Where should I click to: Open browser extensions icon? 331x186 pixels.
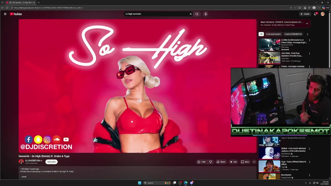[x=299, y=8]
